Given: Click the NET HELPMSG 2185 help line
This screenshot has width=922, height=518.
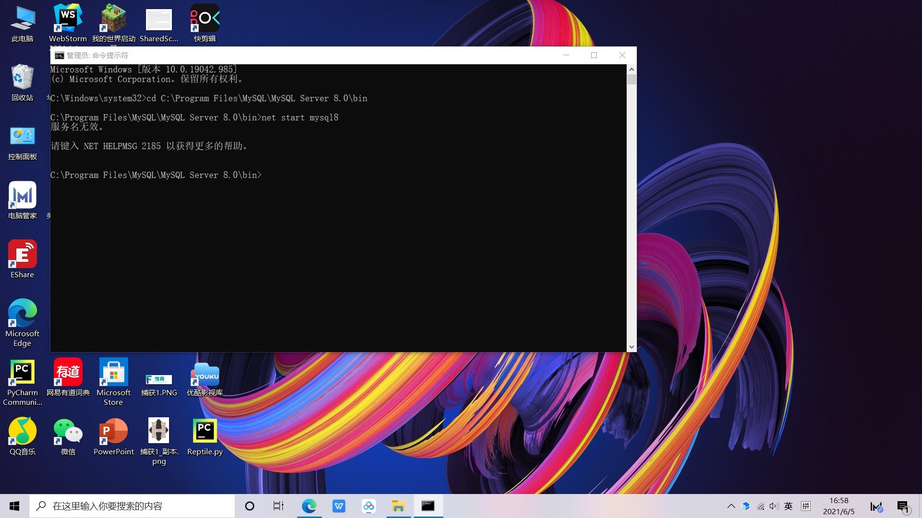Looking at the screenshot, I should coord(149,146).
